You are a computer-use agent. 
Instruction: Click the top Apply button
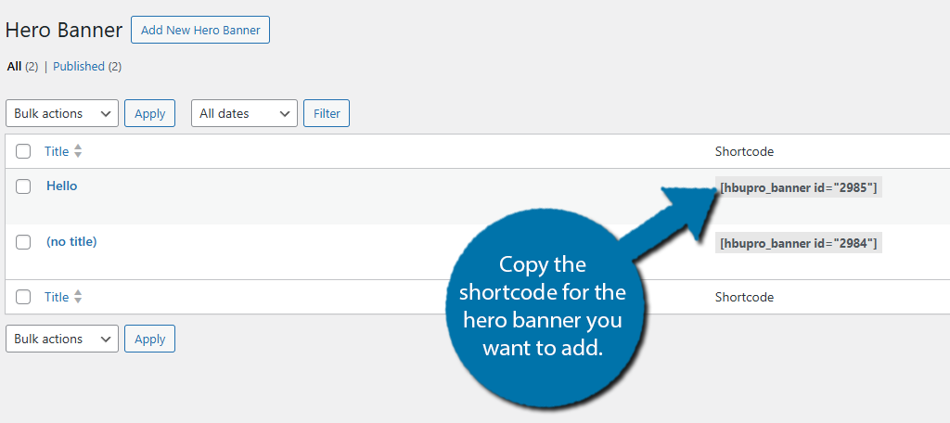coord(149,113)
